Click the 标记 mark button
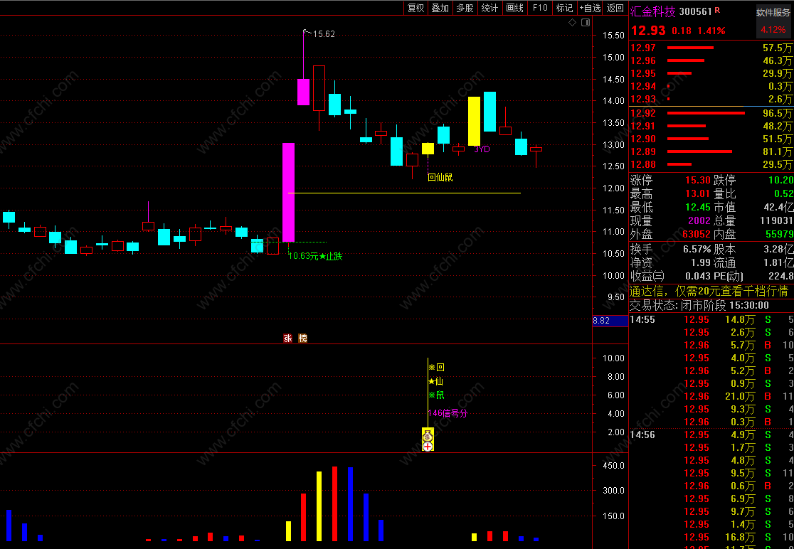The image size is (794, 549). [564, 8]
